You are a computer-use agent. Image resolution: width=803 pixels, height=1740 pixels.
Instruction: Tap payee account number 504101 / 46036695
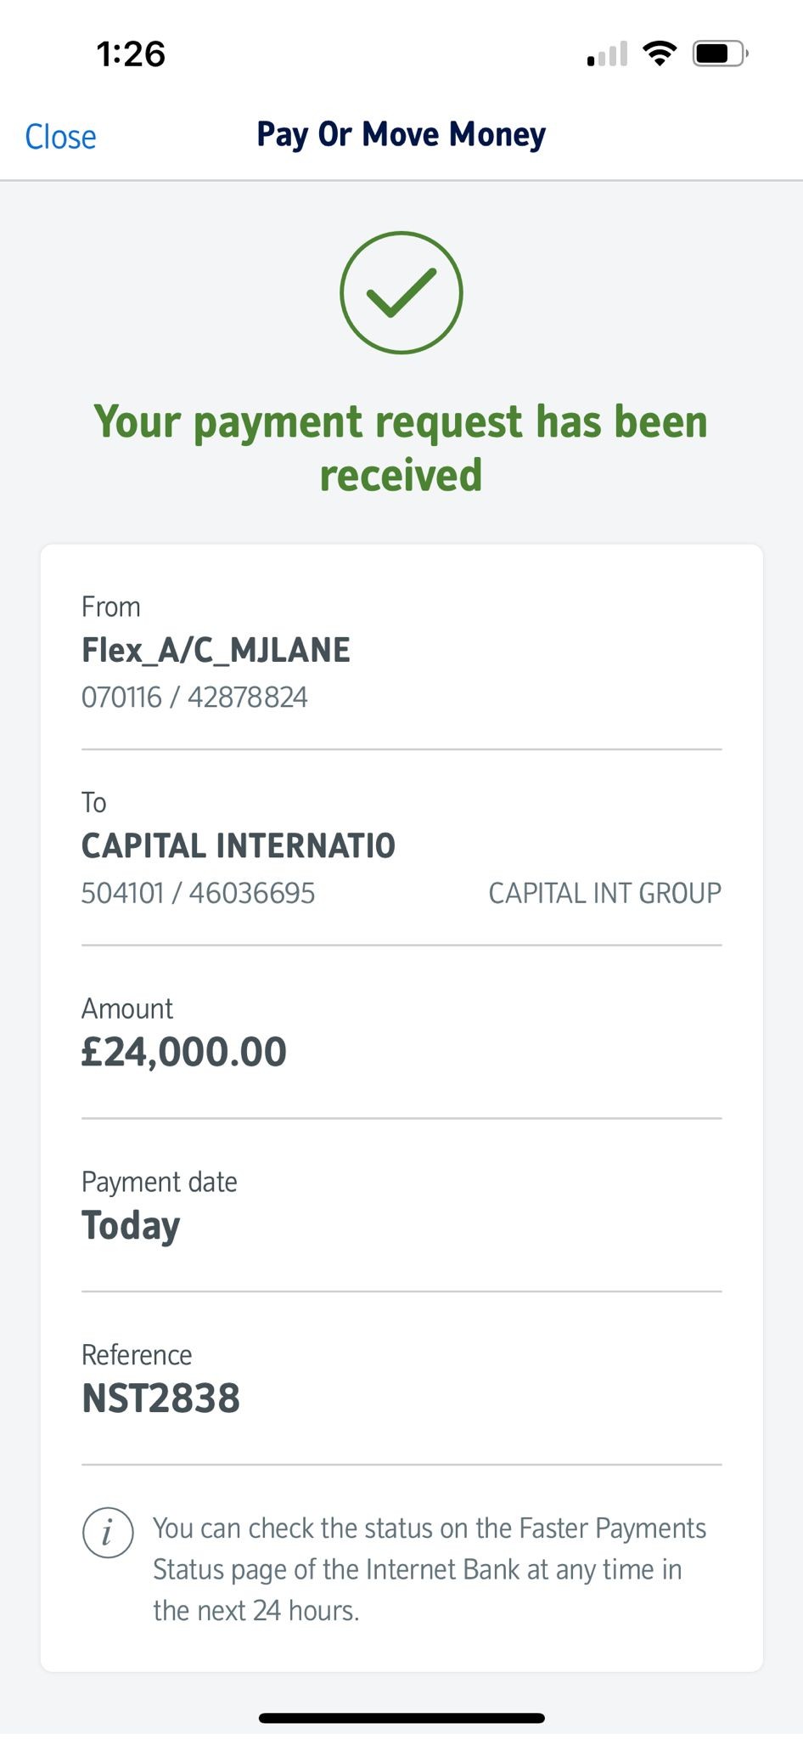[198, 893]
